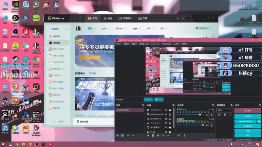This screenshot has height=147, width=262.
Task: Open OBS 场景集合(S) menu
Action: coord(167,44)
